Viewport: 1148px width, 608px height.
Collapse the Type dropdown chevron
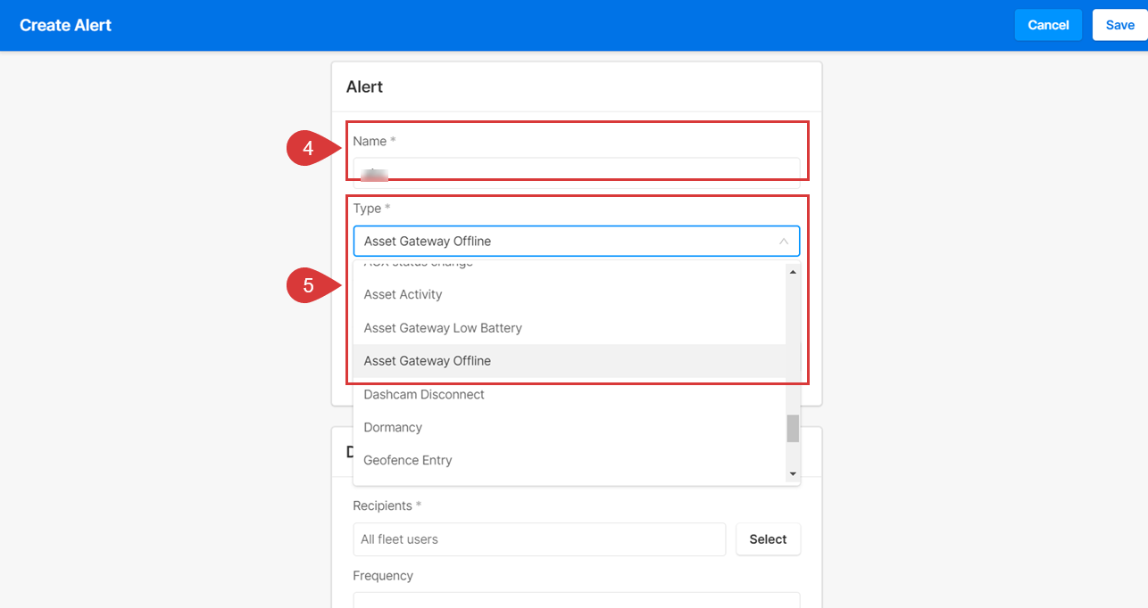[x=784, y=242]
